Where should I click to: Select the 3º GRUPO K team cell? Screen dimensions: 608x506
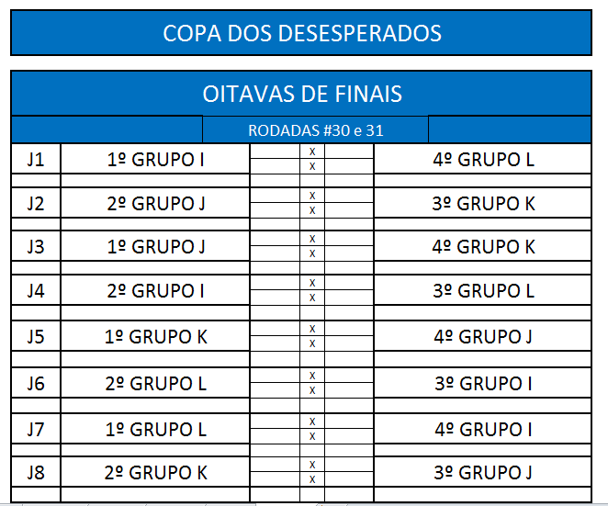pyautogui.click(x=482, y=203)
